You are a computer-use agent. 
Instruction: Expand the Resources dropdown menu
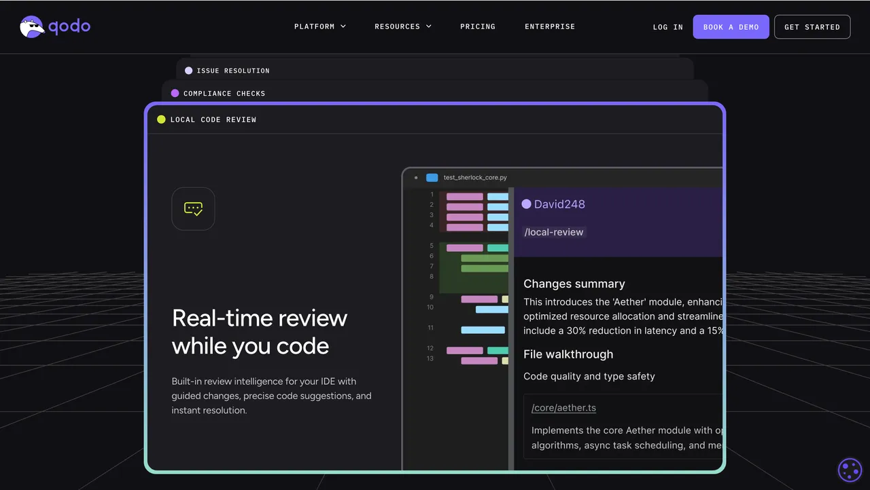point(402,26)
